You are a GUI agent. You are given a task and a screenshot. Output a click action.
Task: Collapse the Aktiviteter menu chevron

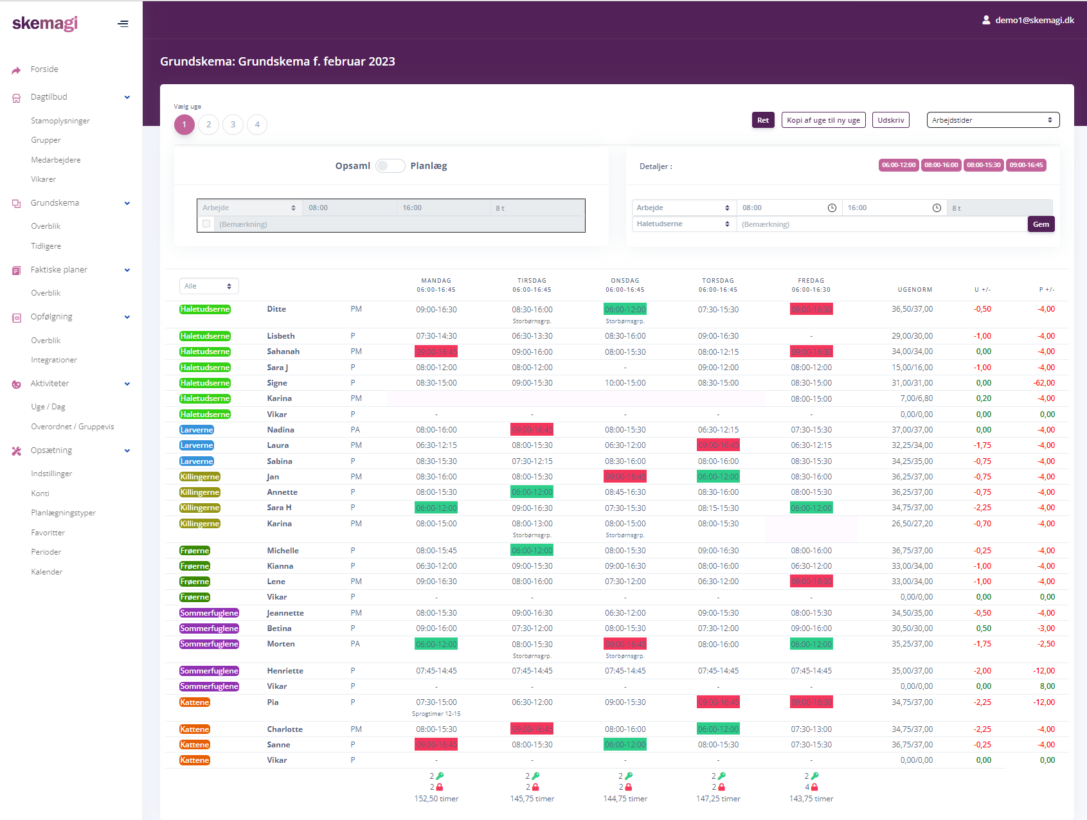click(127, 384)
